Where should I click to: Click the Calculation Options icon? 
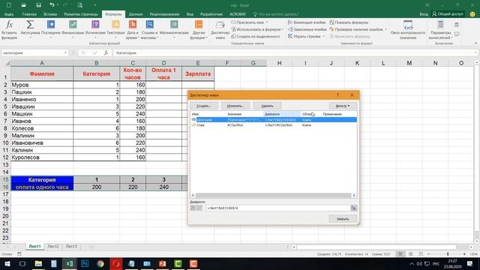pyautogui.click(x=440, y=25)
